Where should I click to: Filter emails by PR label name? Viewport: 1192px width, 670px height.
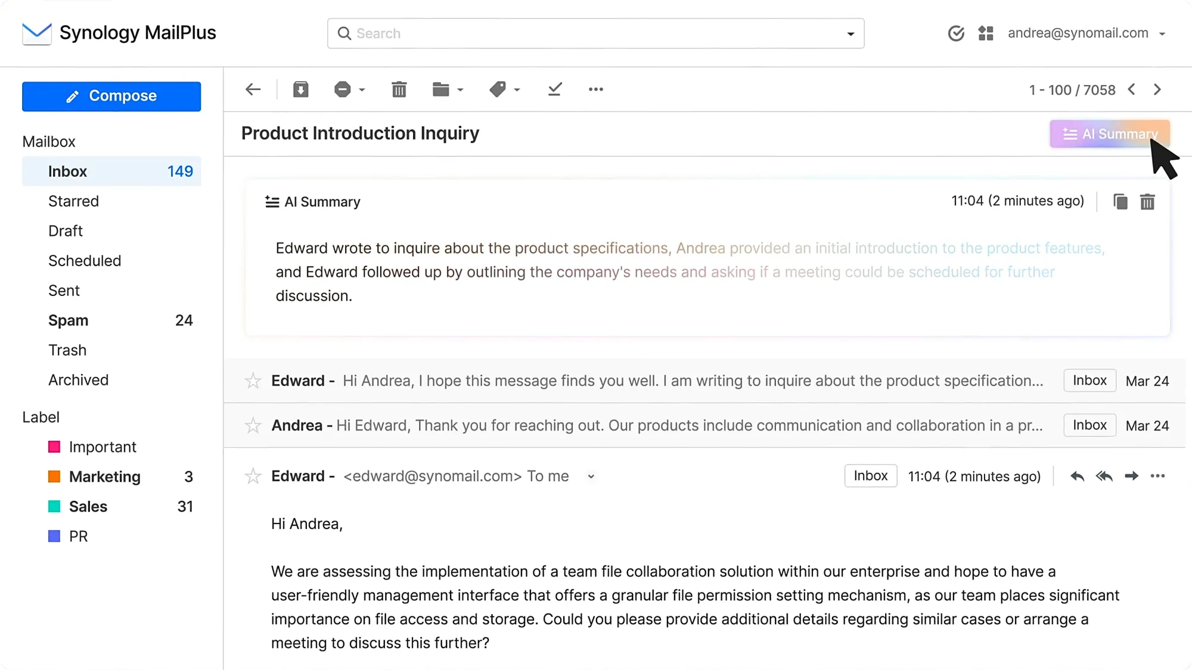pyautogui.click(x=79, y=536)
